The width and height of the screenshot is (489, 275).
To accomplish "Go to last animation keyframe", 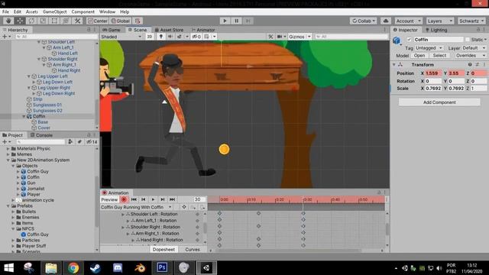I will [172, 199].
